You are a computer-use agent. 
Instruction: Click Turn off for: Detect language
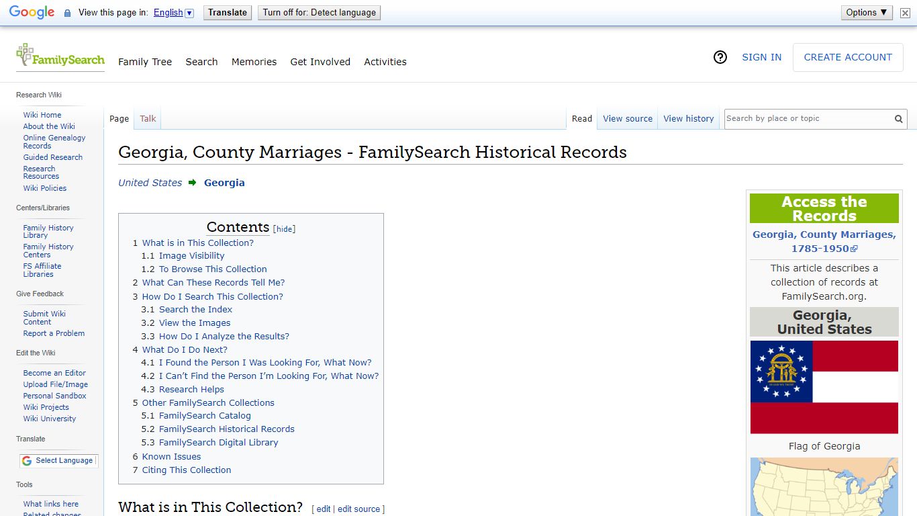319,12
